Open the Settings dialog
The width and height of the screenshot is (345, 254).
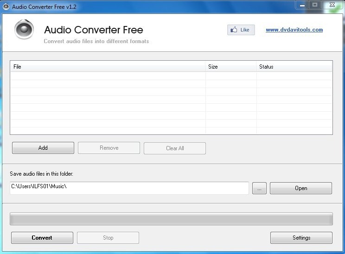coord(301,238)
